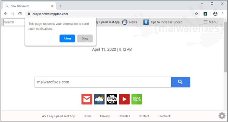
Task: Click Easy Speed Test App footer link
Action: pos(59,116)
